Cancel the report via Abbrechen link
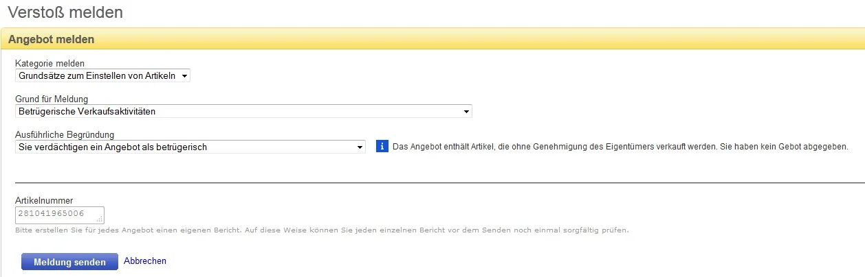Image resolution: width=865 pixels, height=277 pixels. pos(145,261)
